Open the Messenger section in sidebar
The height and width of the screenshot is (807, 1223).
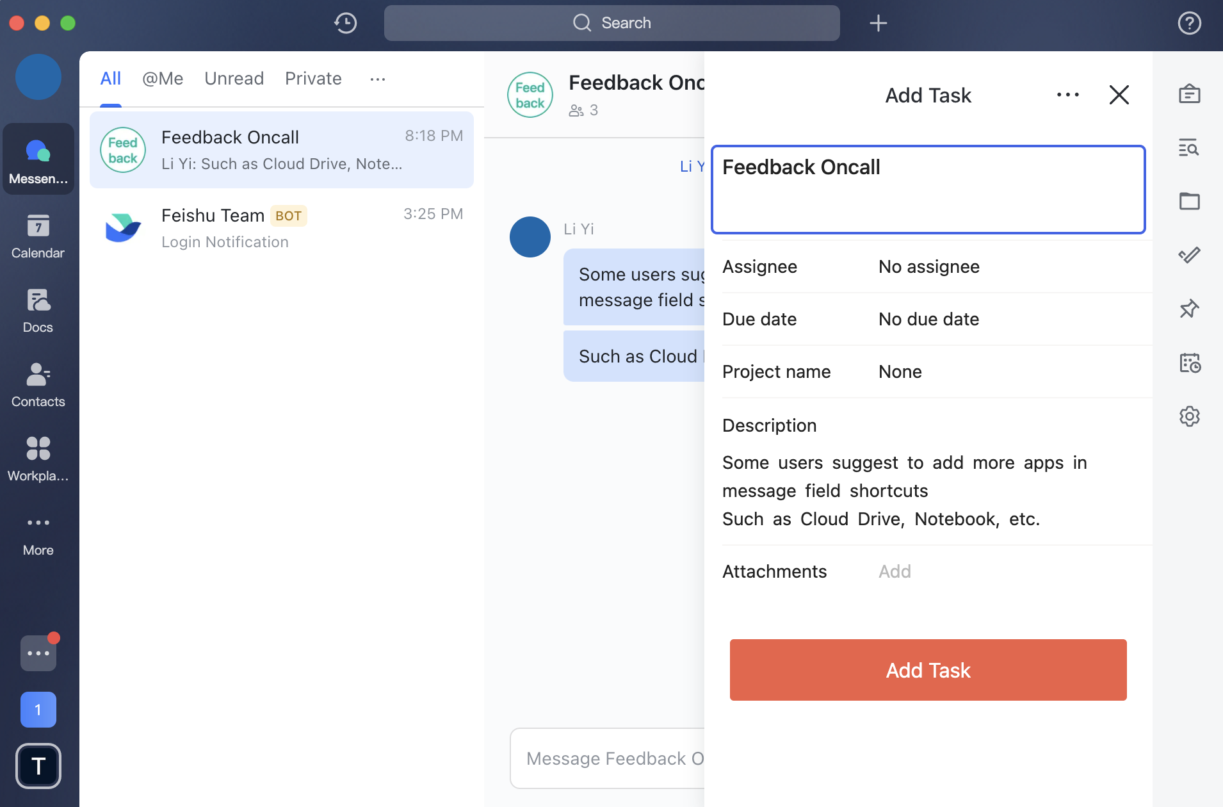pyautogui.click(x=38, y=159)
